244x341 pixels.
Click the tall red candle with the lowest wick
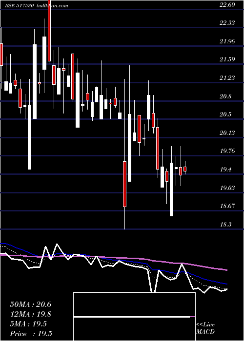point(124,184)
